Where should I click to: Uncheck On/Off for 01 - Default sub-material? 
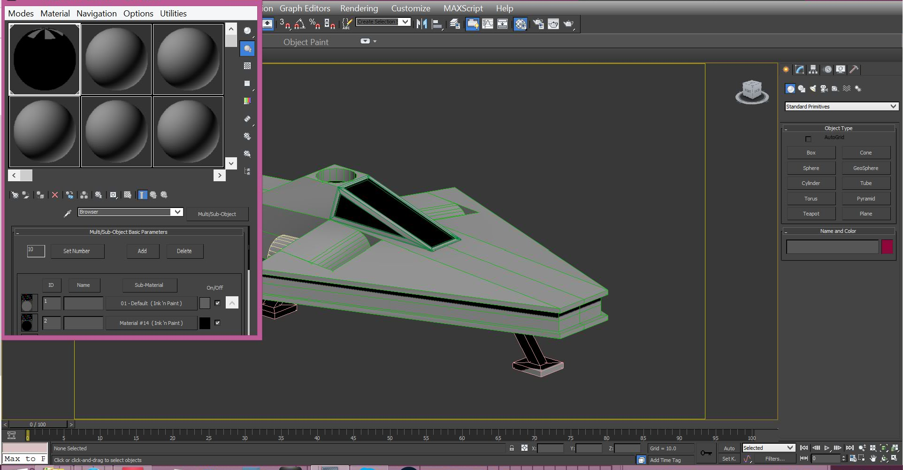click(x=217, y=303)
